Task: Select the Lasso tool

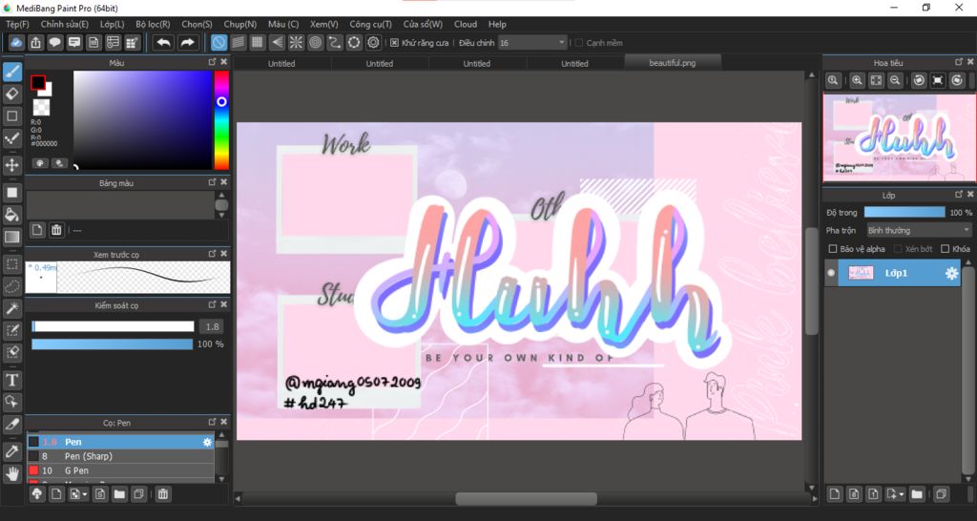Action: coord(11,286)
